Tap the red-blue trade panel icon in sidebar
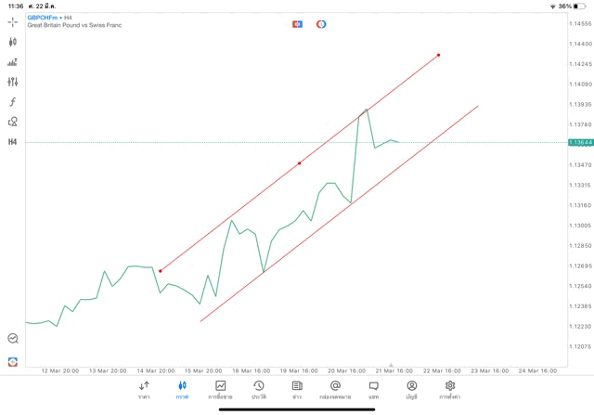The height and width of the screenshot is (415, 594). (x=13, y=361)
